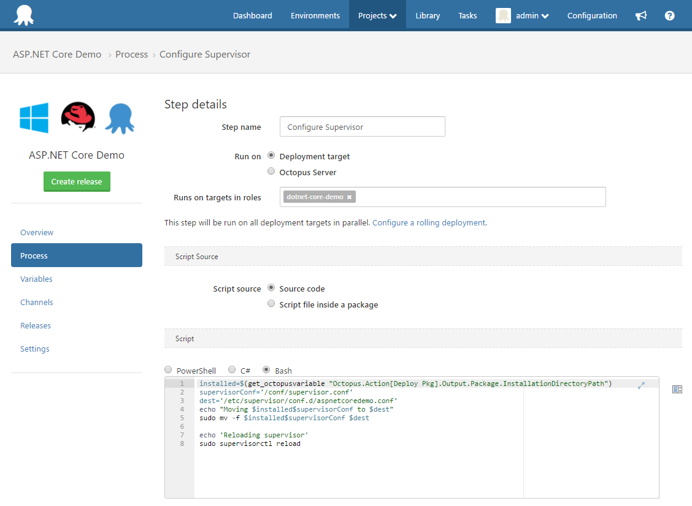Remove the dotnet-core-demo role chip

349,197
